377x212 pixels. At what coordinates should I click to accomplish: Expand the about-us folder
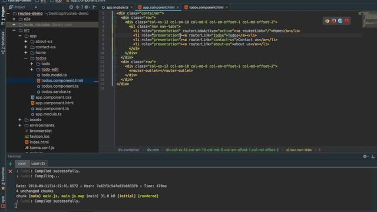[26, 41]
